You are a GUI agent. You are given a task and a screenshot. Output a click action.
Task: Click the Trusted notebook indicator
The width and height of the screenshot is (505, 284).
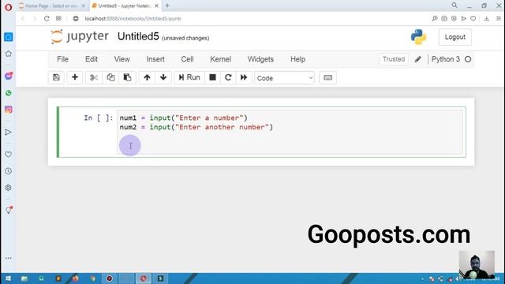click(x=394, y=59)
